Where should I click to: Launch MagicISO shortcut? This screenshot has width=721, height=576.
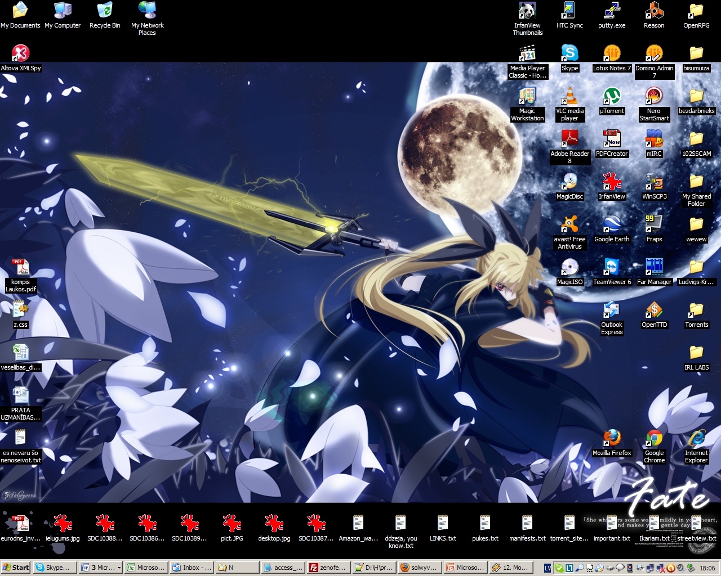[569, 272]
